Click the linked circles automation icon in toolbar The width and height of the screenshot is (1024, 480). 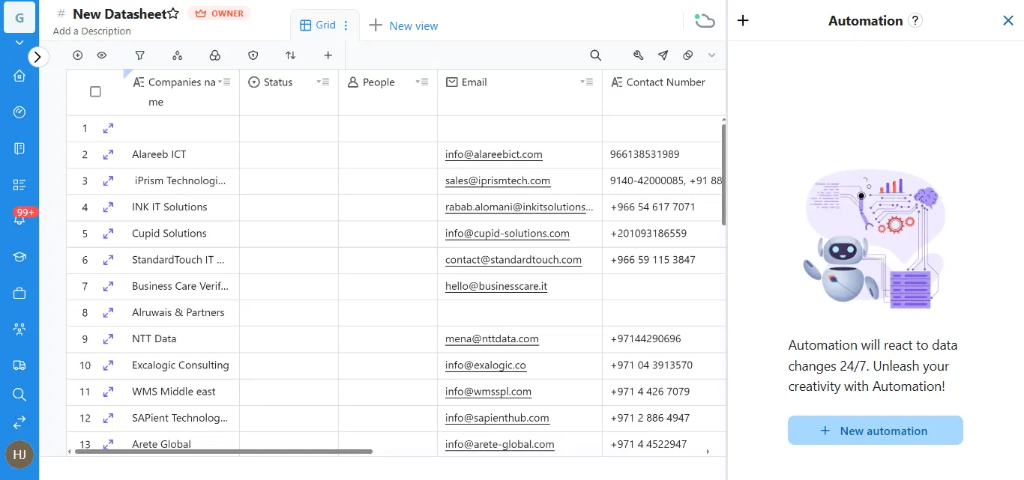(x=687, y=55)
